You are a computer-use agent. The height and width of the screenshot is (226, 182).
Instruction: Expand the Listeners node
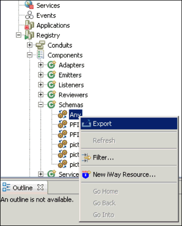pos(40,85)
